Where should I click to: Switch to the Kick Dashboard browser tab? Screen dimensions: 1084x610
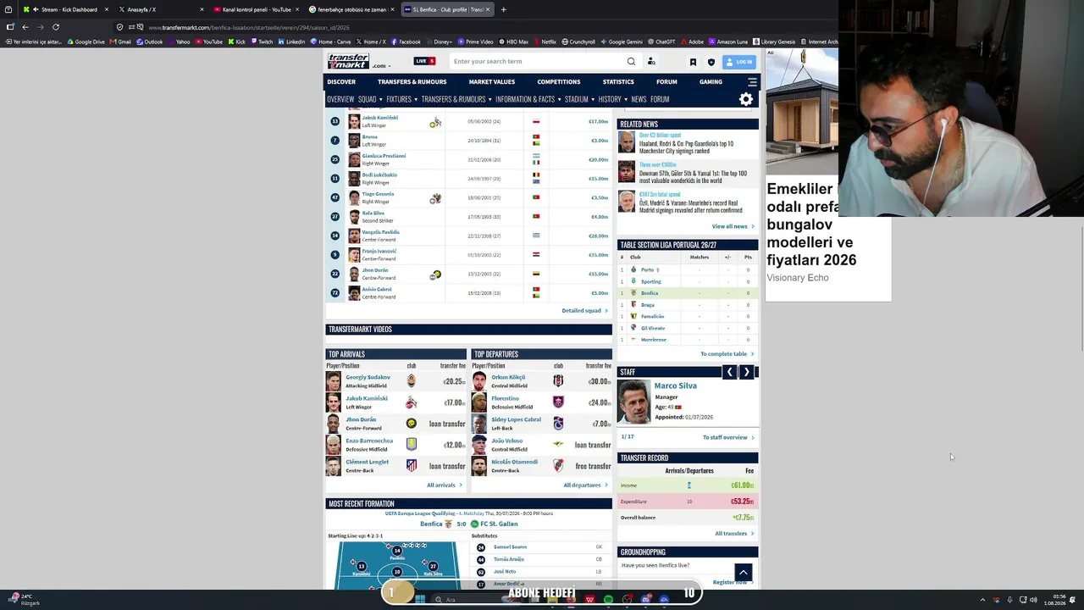pyautogui.click(x=68, y=9)
